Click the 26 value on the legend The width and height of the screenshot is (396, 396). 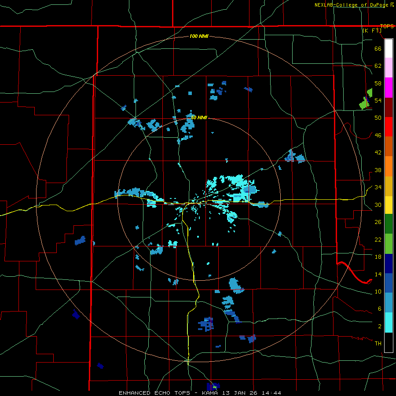pyautogui.click(x=378, y=222)
